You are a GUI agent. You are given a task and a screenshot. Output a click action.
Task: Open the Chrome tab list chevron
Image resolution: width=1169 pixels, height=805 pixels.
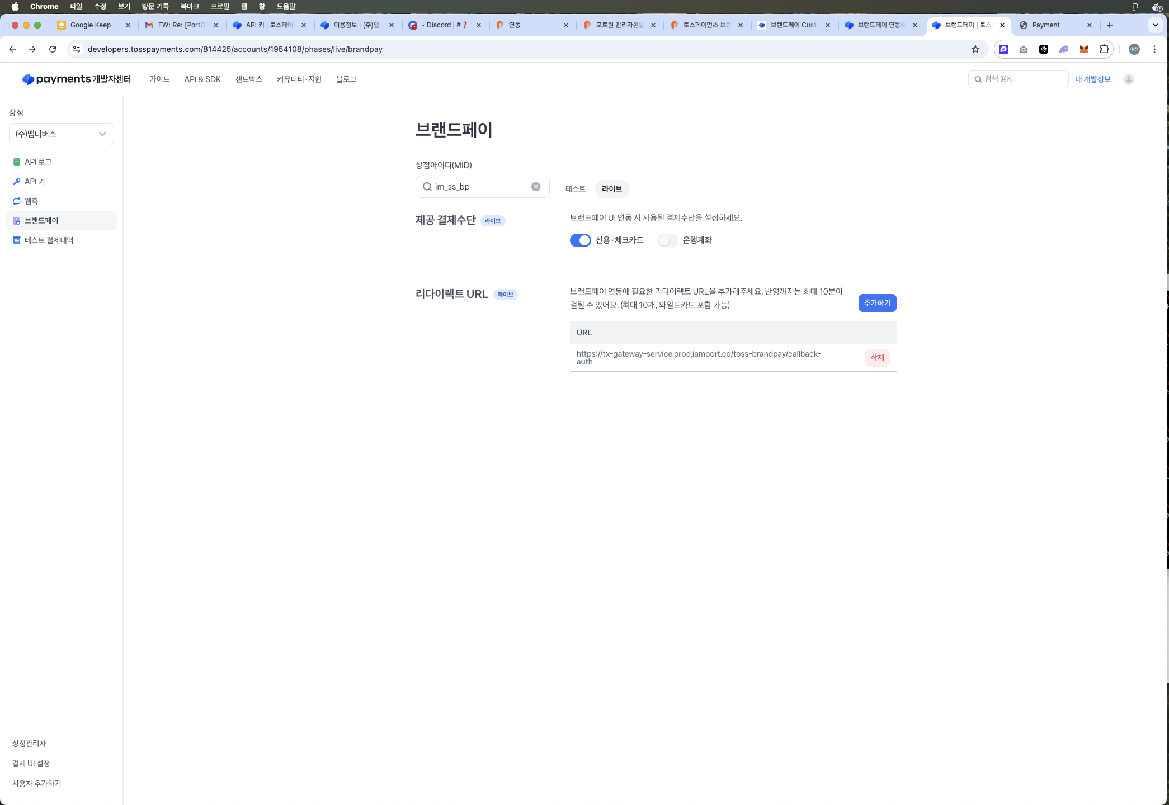coord(1156,25)
